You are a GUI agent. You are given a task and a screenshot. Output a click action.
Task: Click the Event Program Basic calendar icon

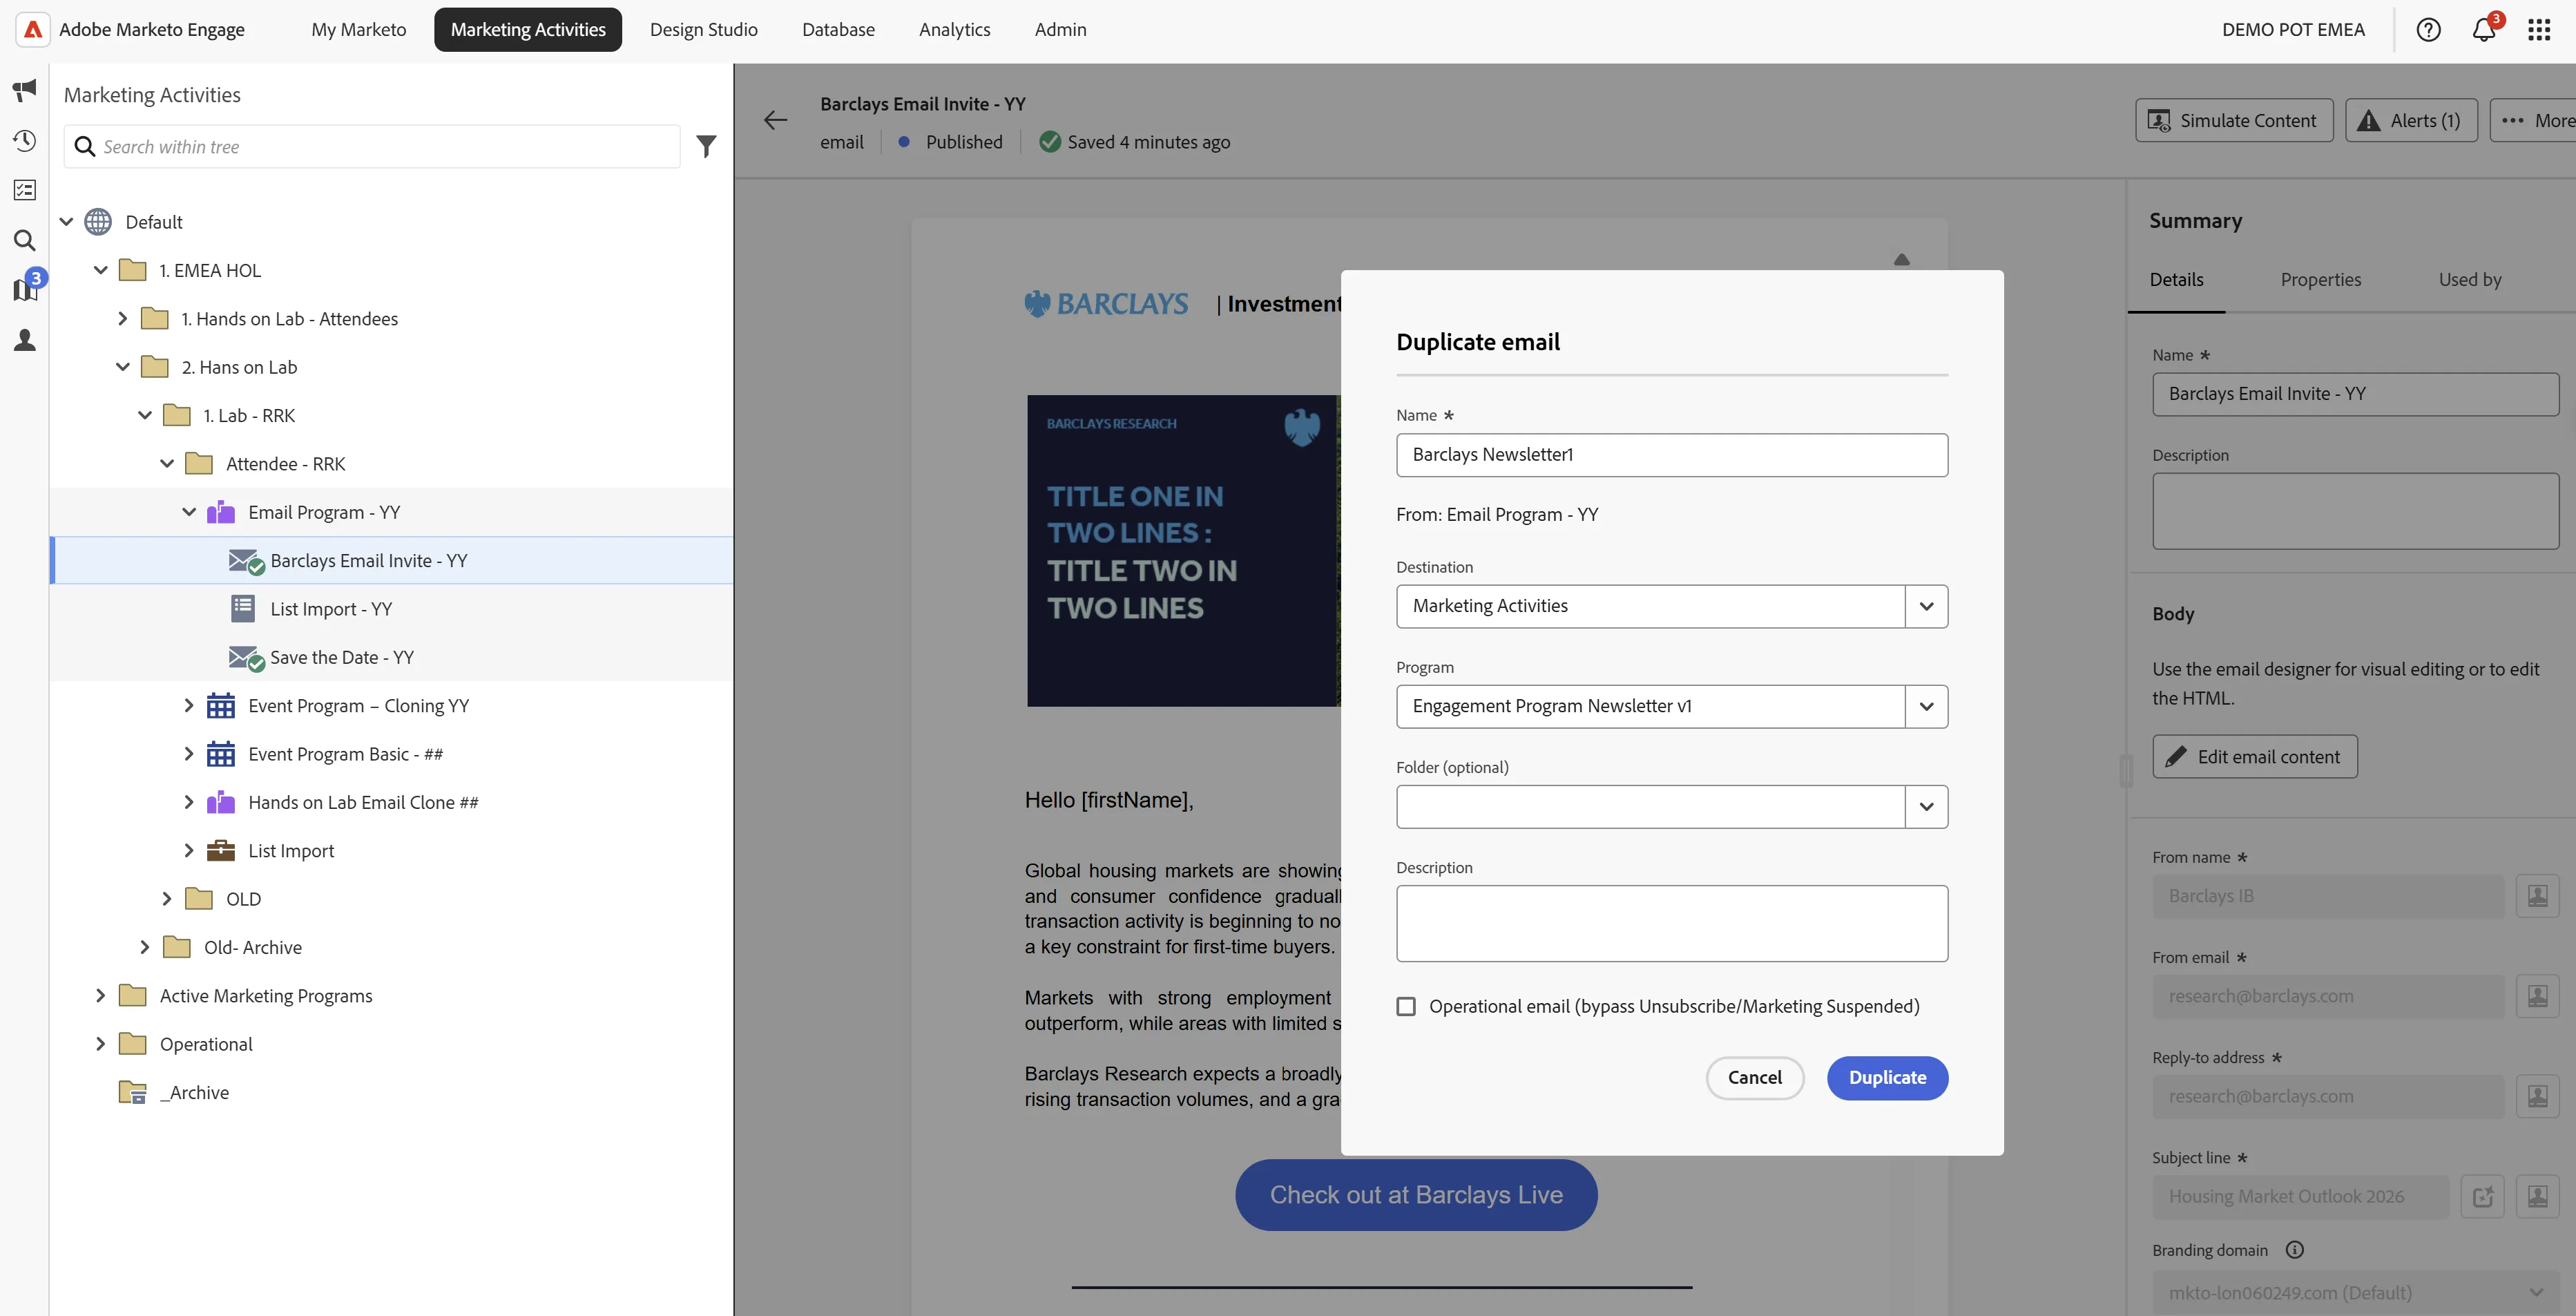coord(221,754)
